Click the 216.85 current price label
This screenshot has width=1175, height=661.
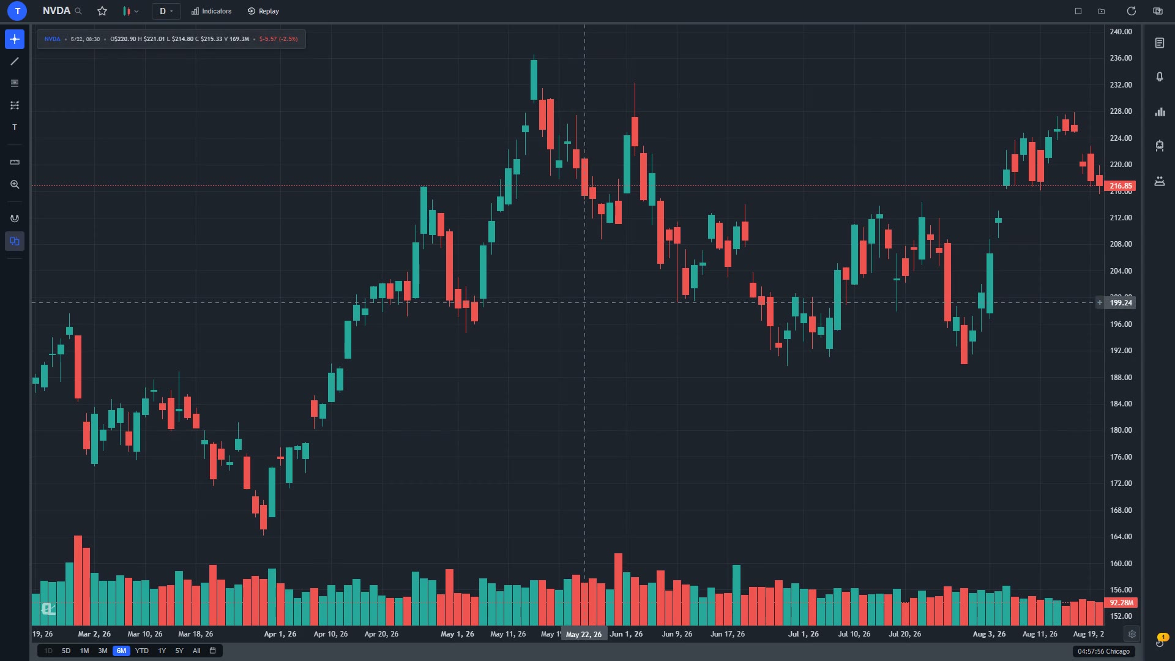pyautogui.click(x=1121, y=186)
